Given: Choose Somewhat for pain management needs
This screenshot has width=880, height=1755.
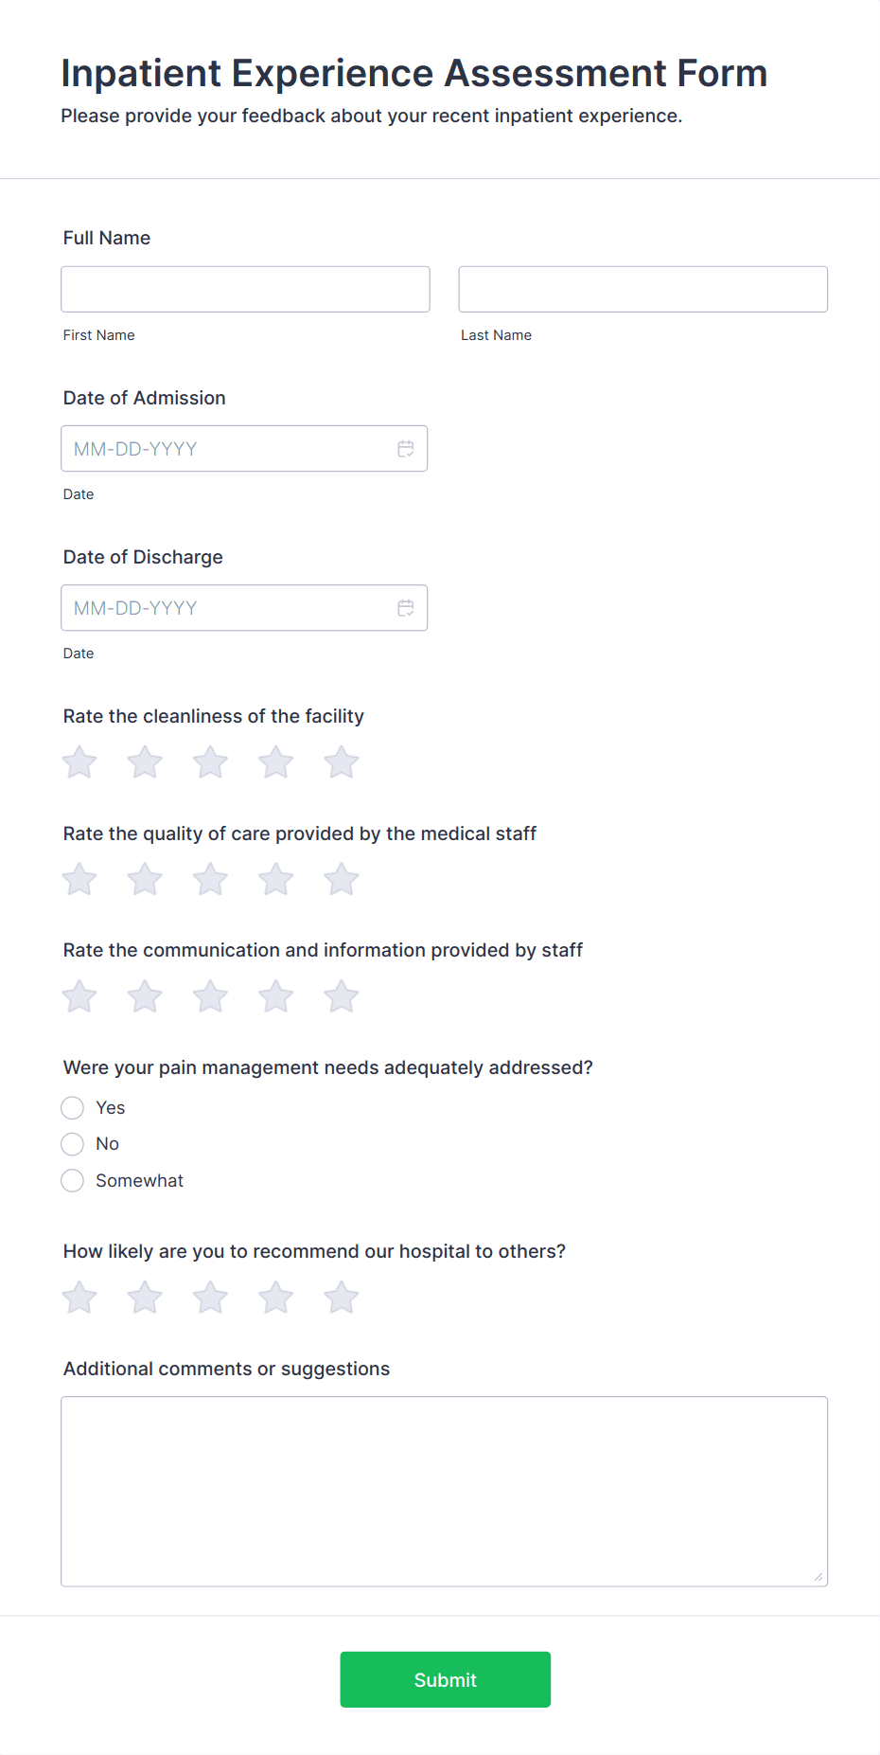Looking at the screenshot, I should coord(72,1180).
